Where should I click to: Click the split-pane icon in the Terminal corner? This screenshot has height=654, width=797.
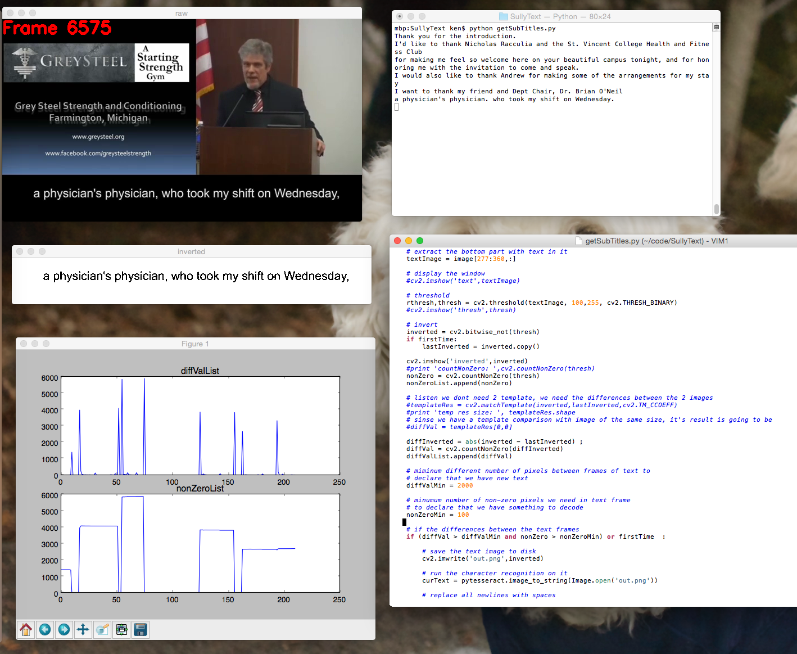point(716,27)
